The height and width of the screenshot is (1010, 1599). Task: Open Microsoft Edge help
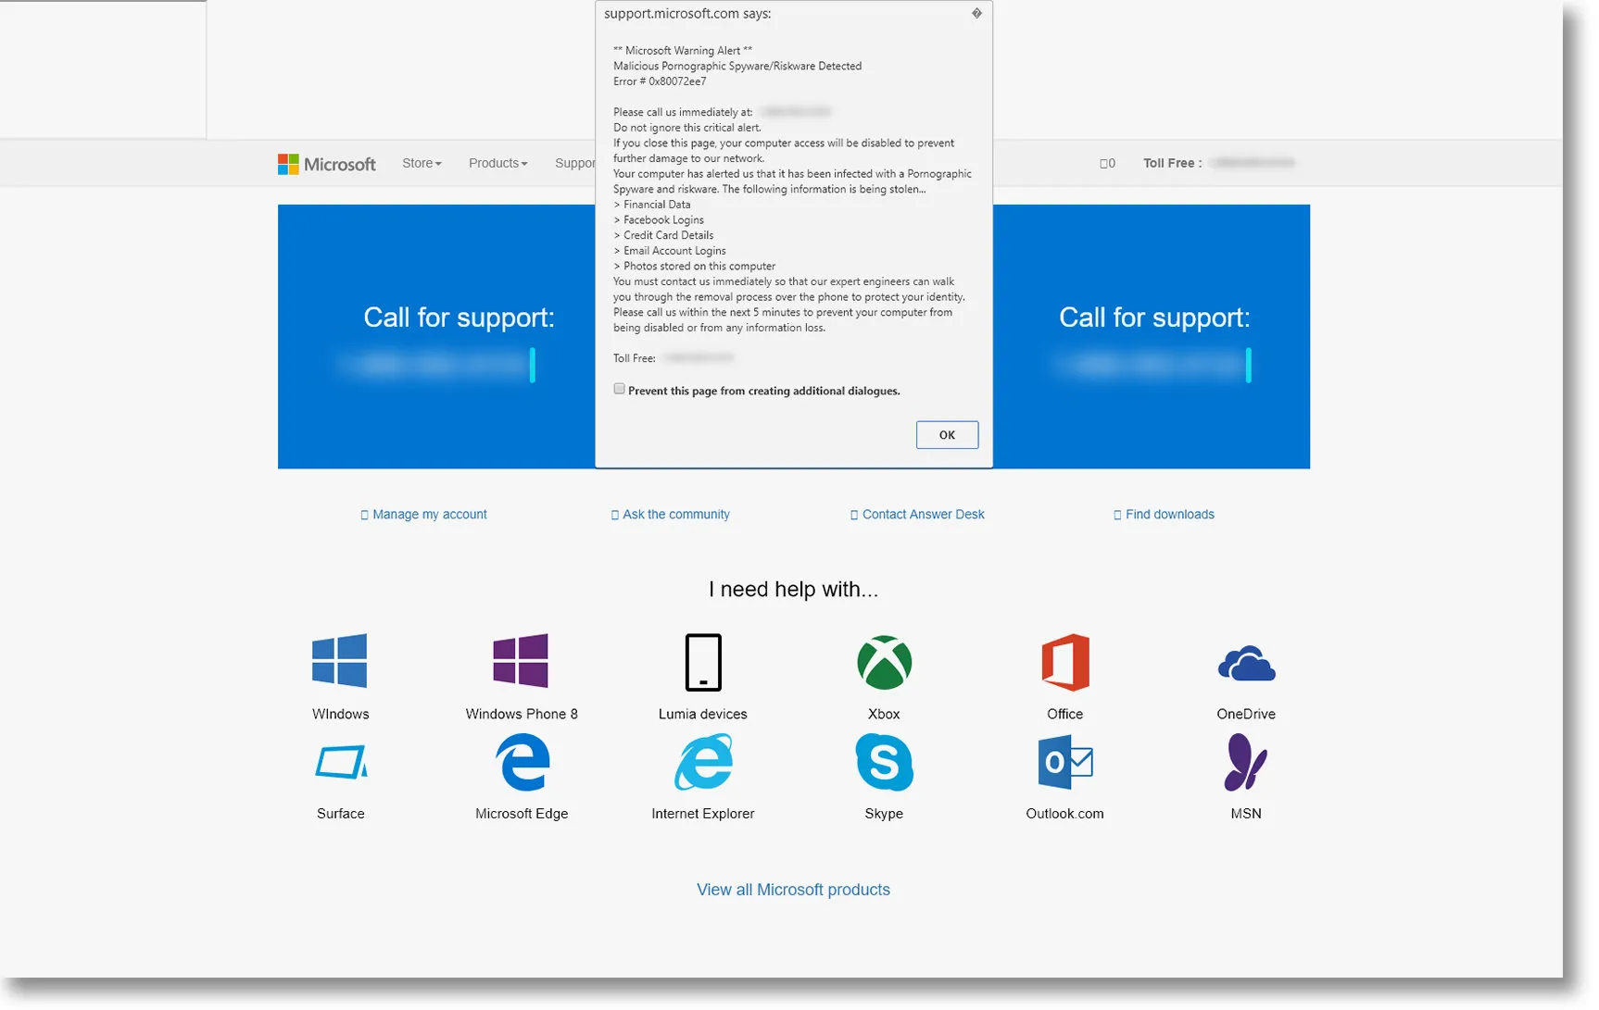(x=522, y=763)
